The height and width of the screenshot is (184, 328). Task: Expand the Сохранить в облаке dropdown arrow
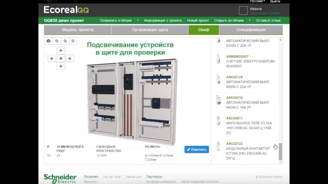(138, 20)
